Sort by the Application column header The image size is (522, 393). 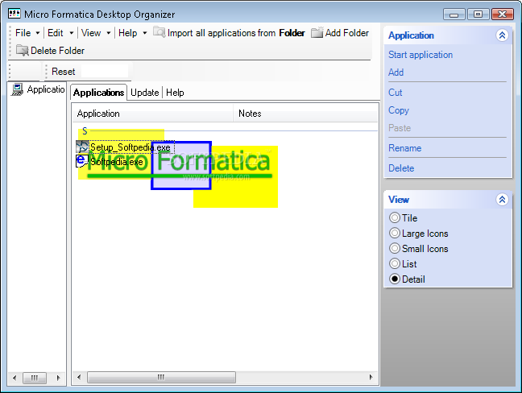point(153,114)
